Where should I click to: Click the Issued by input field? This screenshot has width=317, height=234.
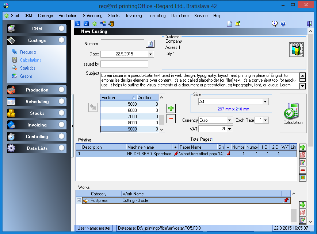124,64
